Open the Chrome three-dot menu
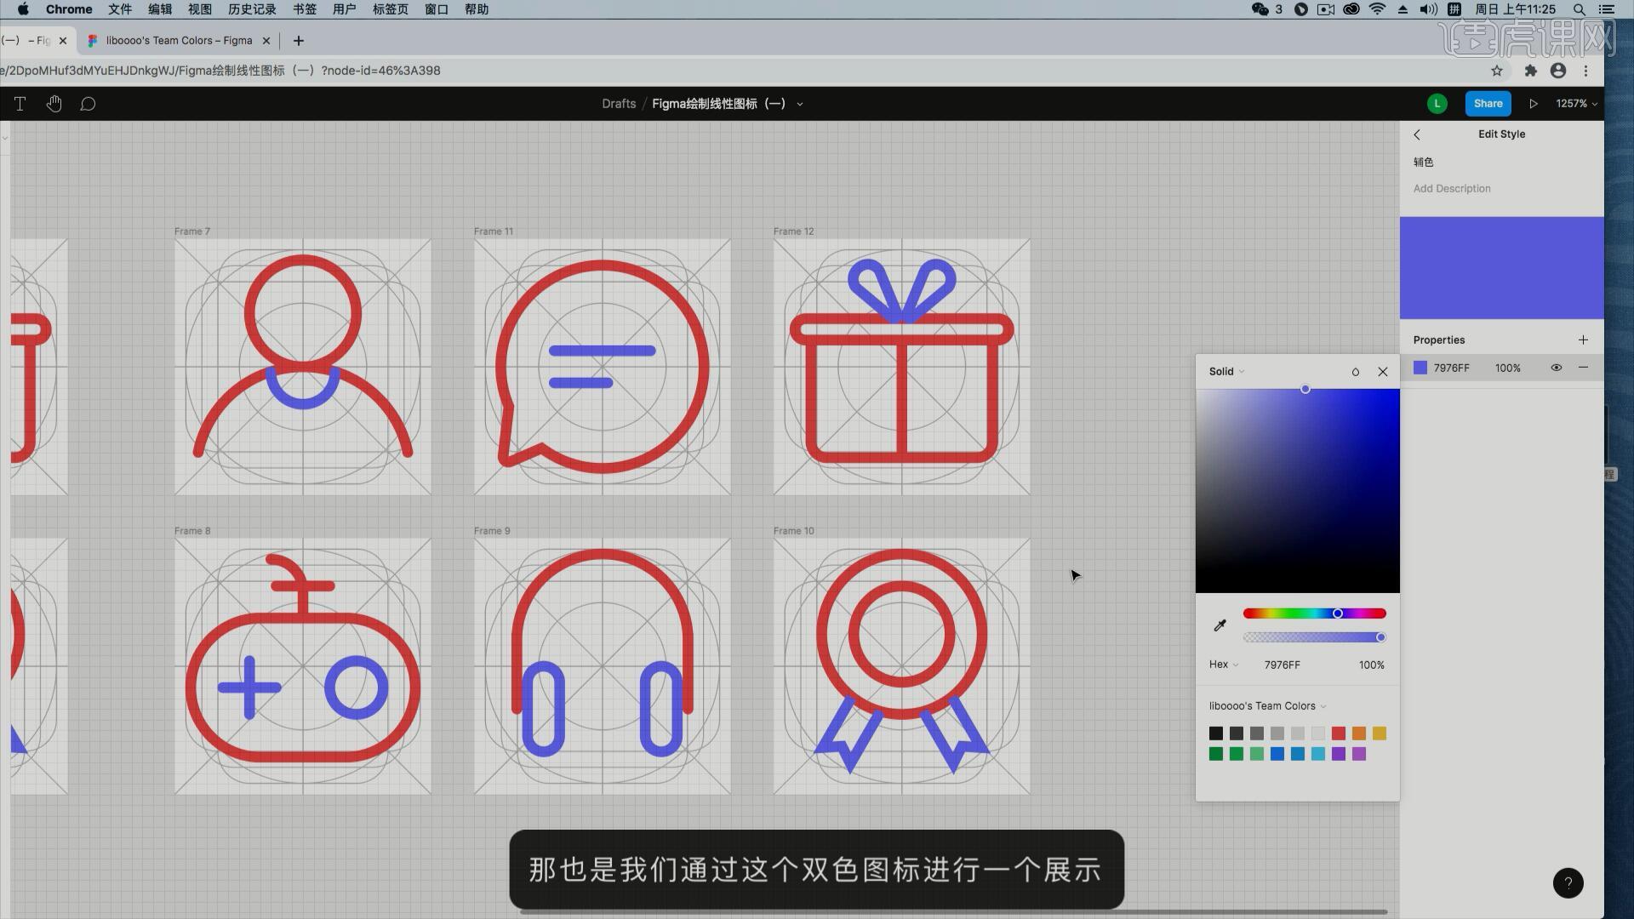 point(1585,71)
